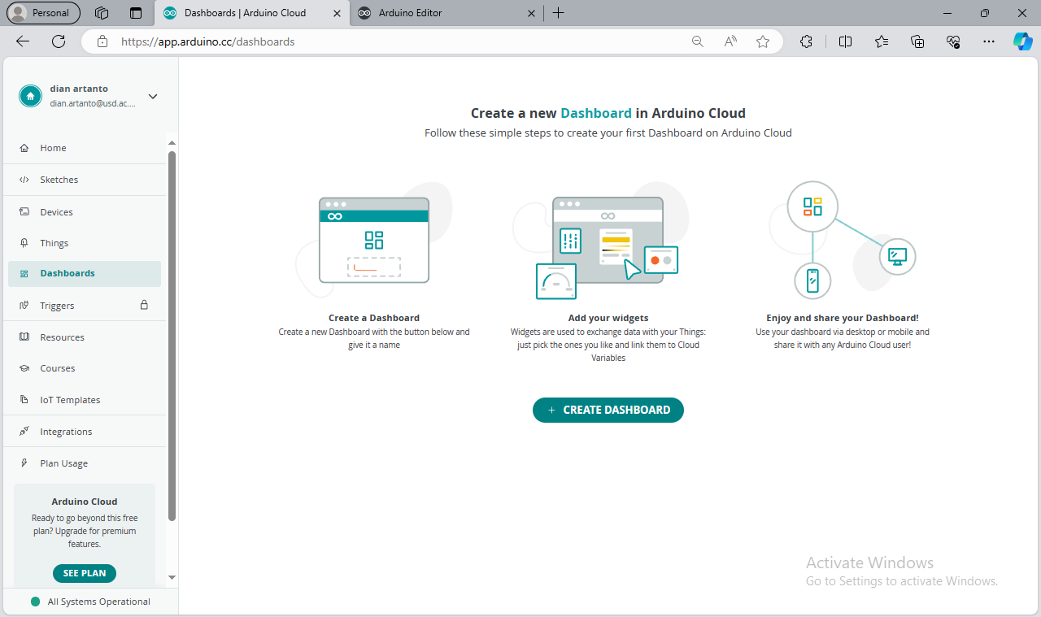Click the Read aloud icon
The height and width of the screenshot is (617, 1041).
coord(730,41)
